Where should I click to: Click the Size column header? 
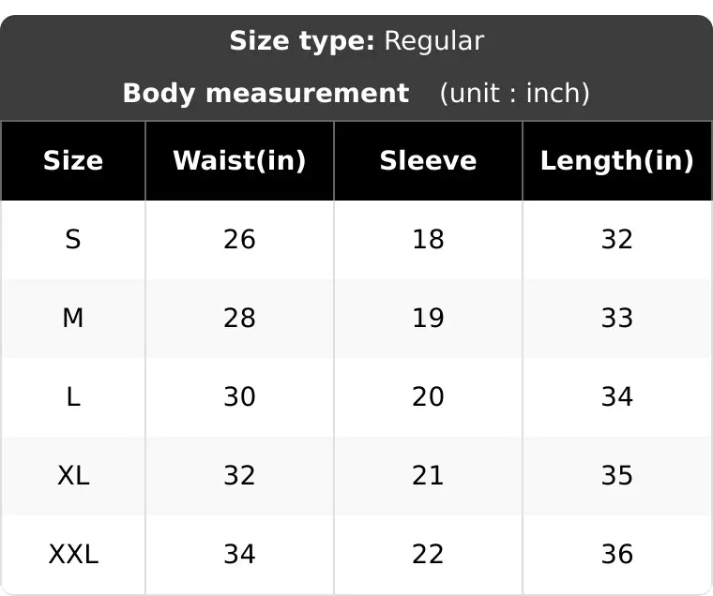73,161
